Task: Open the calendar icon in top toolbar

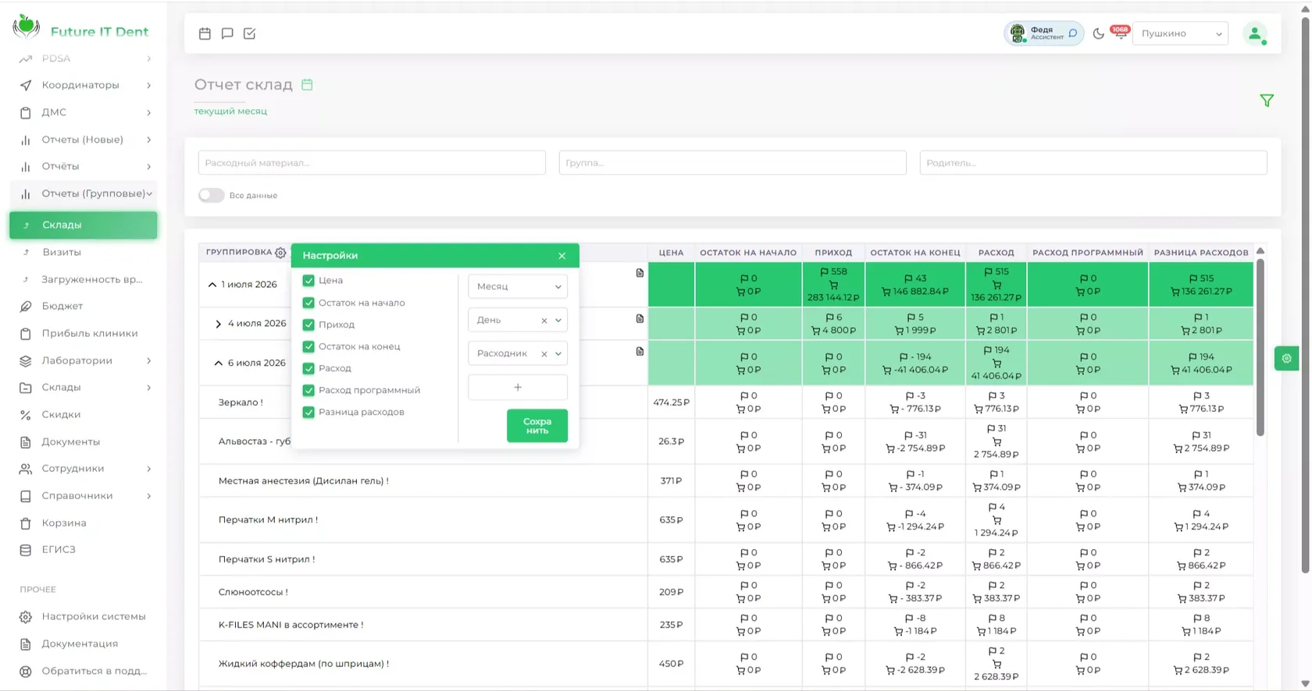Action: [205, 34]
